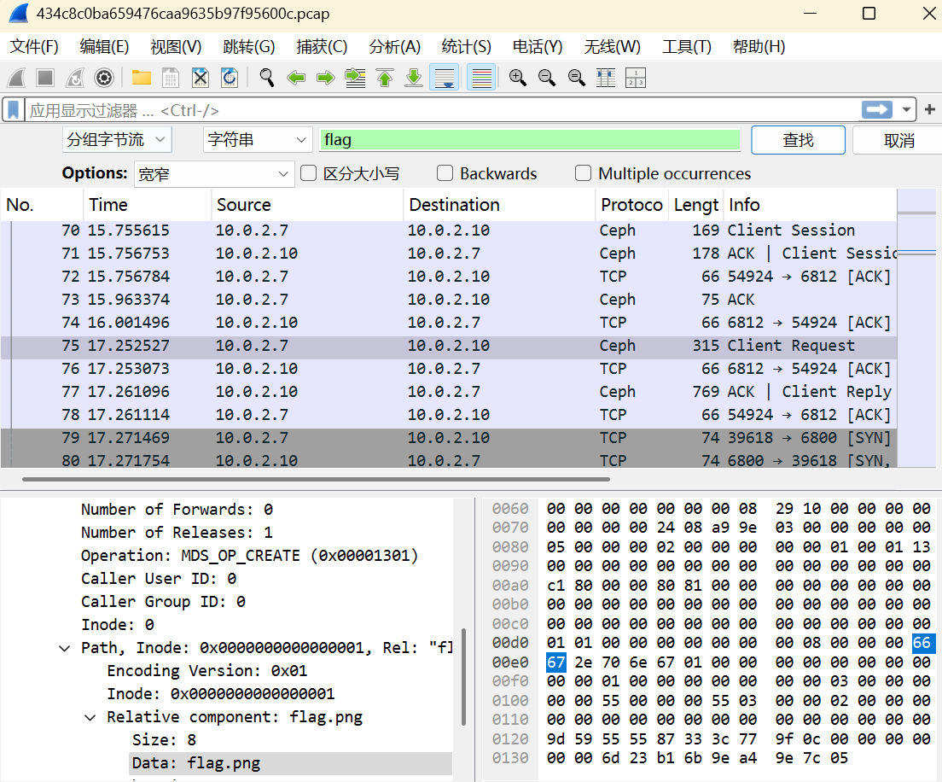Click the 取消 cancel button
This screenshot has height=782, width=942.
(898, 140)
